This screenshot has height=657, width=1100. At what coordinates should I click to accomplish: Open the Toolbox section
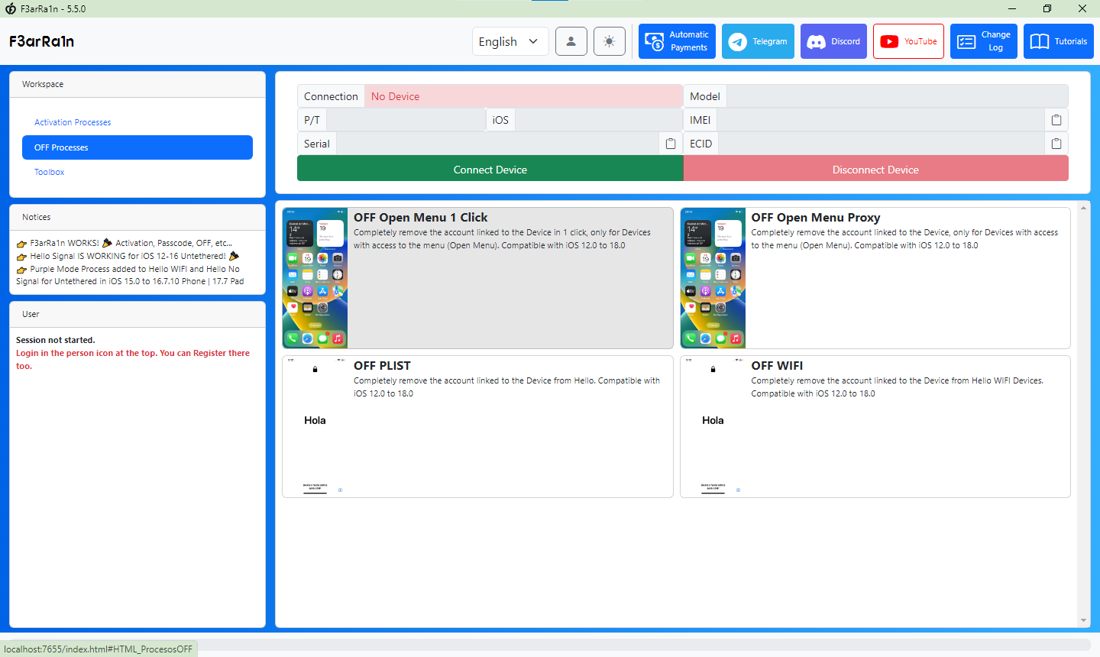49,172
